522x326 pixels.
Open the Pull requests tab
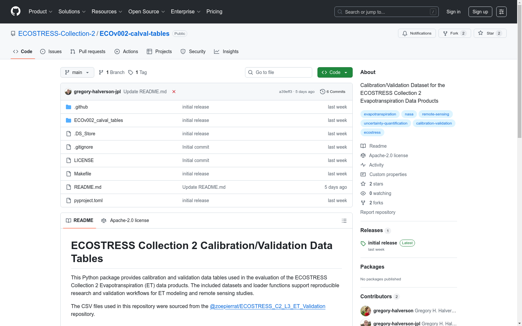88,52
